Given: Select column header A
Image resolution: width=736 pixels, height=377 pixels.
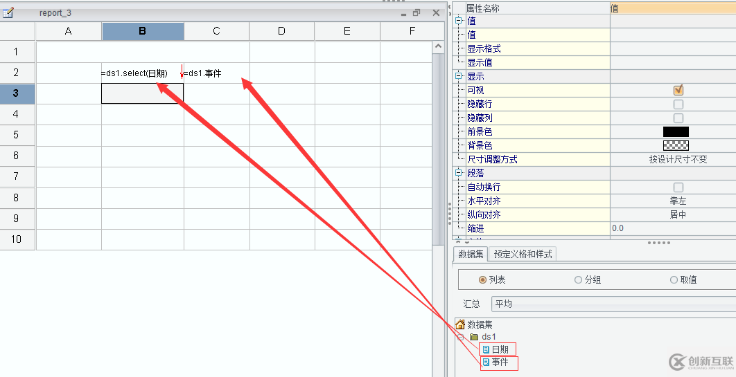Looking at the screenshot, I should 69,31.
